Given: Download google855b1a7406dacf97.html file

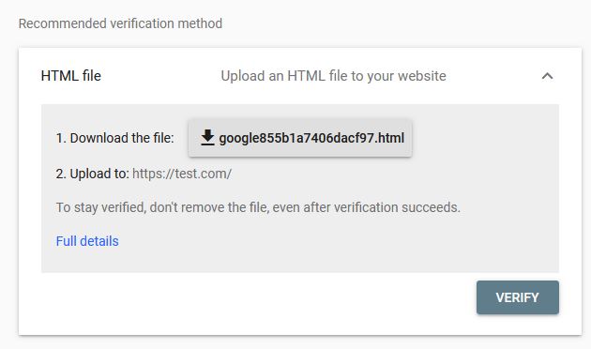Looking at the screenshot, I should [300, 138].
